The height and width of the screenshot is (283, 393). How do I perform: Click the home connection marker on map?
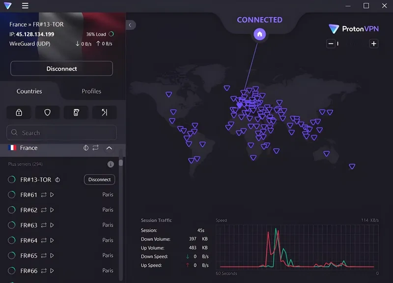pos(260,34)
